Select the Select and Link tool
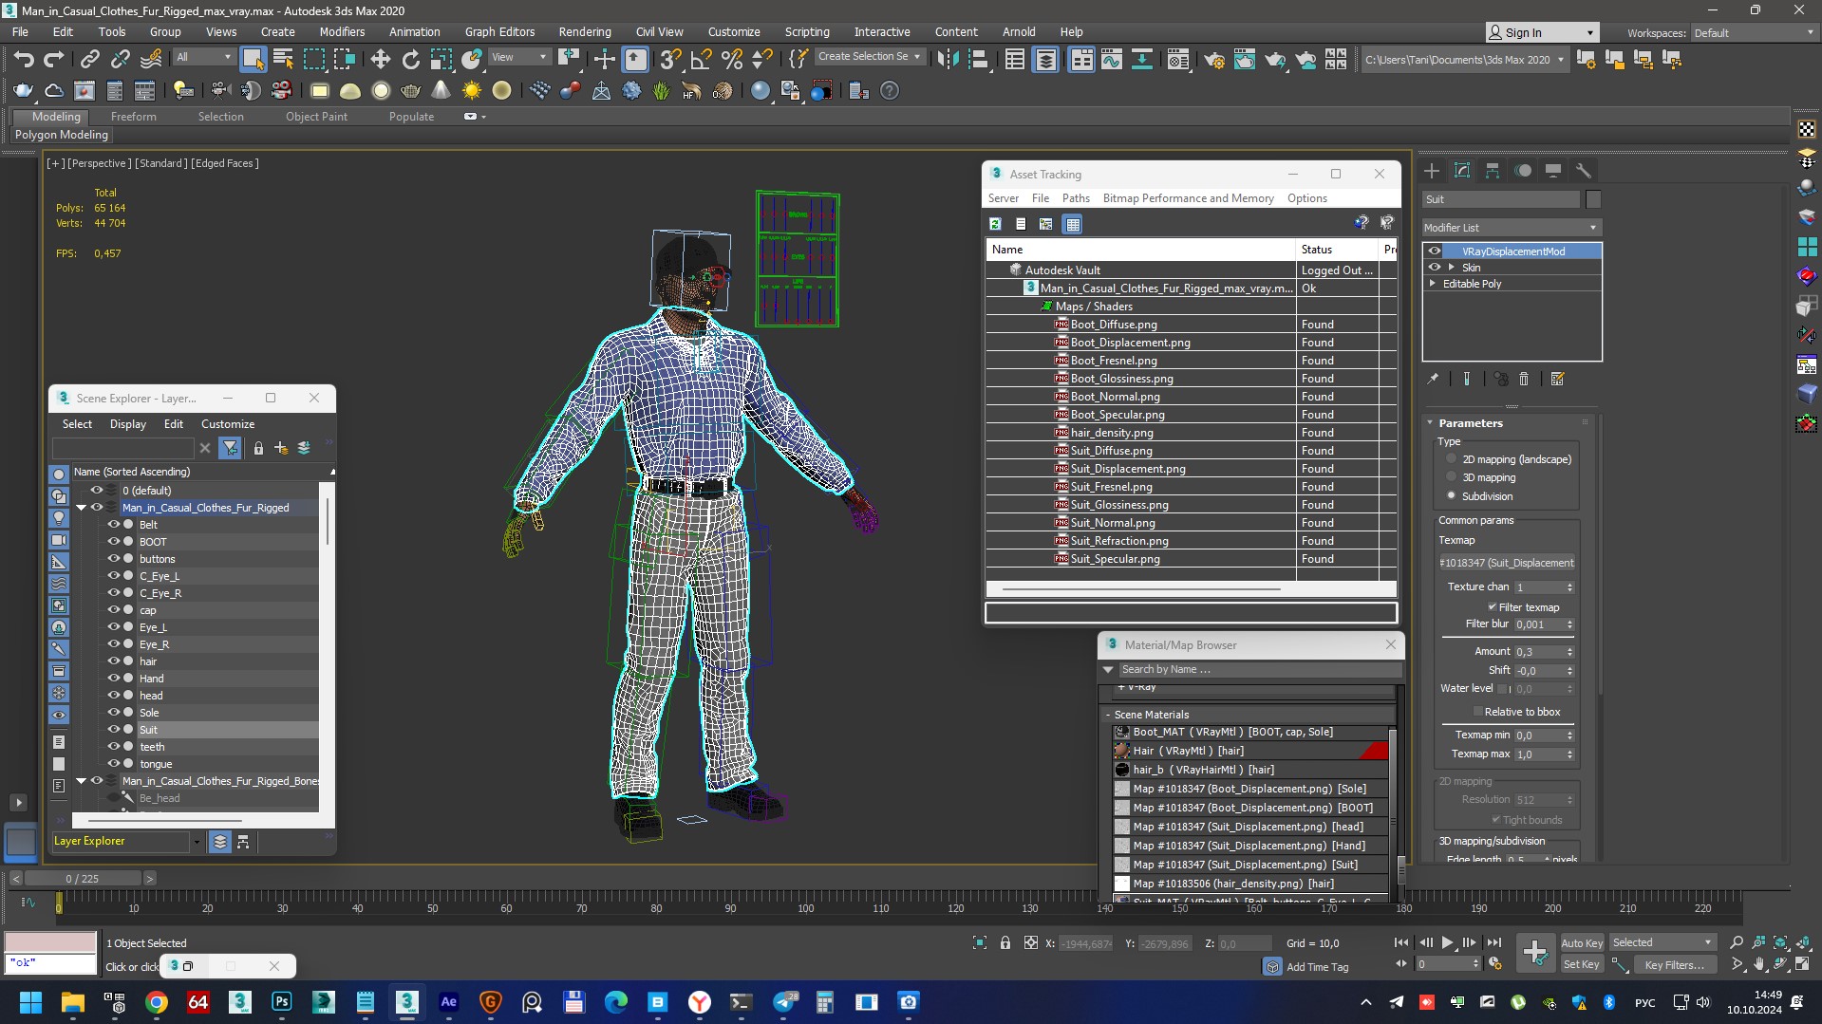 (x=89, y=60)
